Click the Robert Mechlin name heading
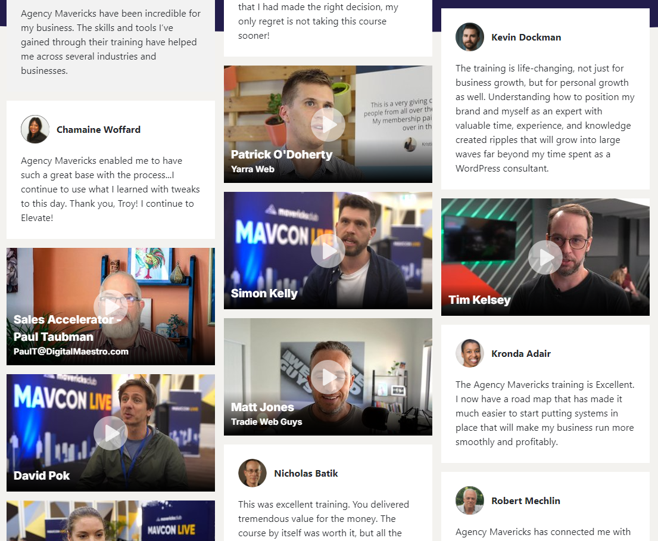Image resolution: width=658 pixels, height=541 pixels. [525, 500]
